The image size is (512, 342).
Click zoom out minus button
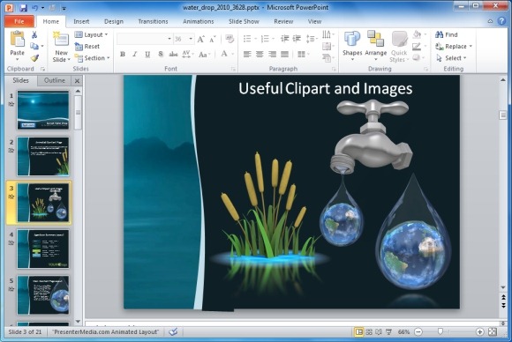tap(418, 332)
